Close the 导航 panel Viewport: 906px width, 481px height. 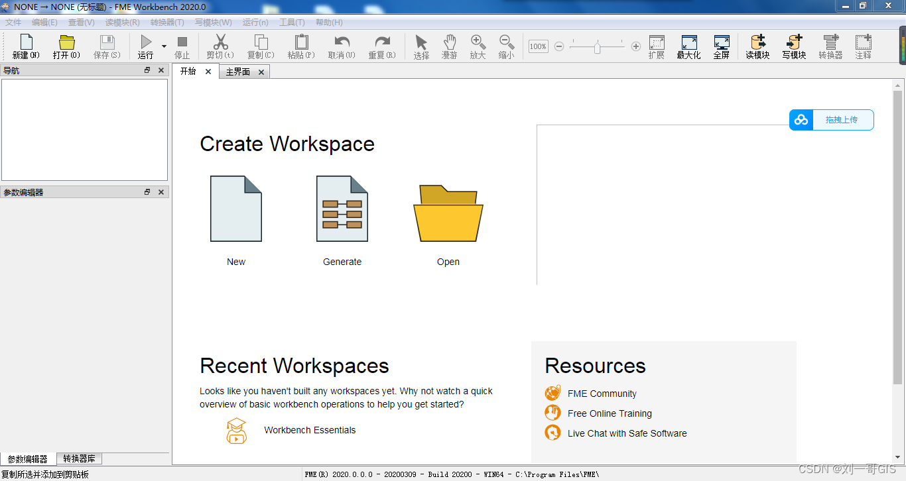(161, 70)
